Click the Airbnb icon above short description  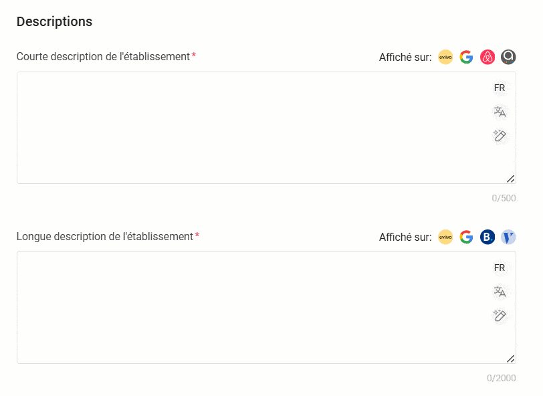487,58
